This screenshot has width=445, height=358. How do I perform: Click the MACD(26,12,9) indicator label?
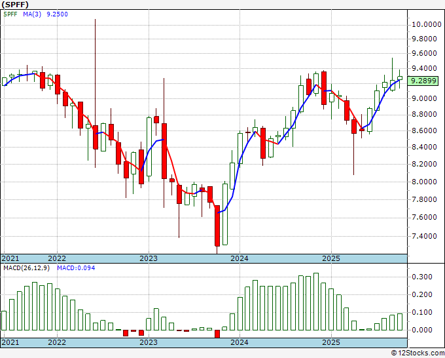click(26, 268)
